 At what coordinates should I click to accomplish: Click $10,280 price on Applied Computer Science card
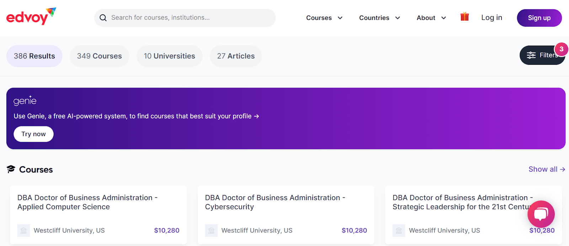167,230
